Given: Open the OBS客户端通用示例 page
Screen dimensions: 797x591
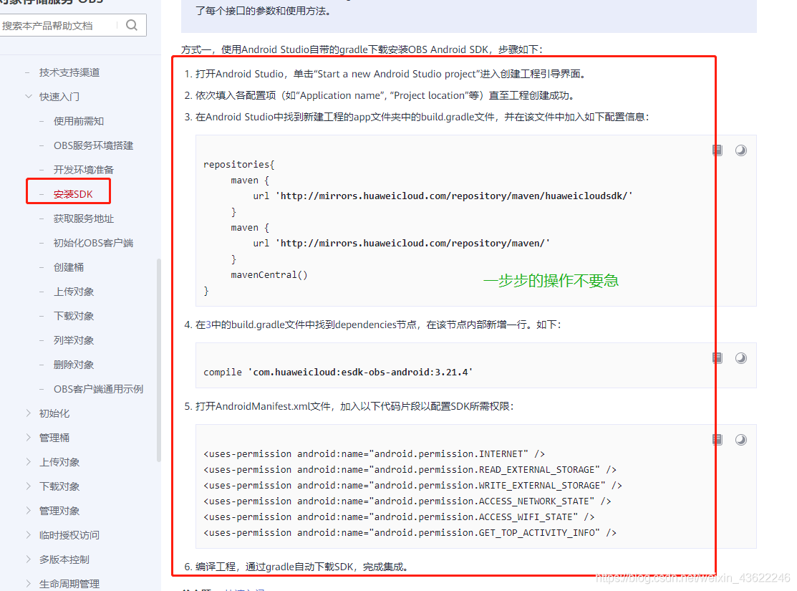Looking at the screenshot, I should (x=98, y=389).
